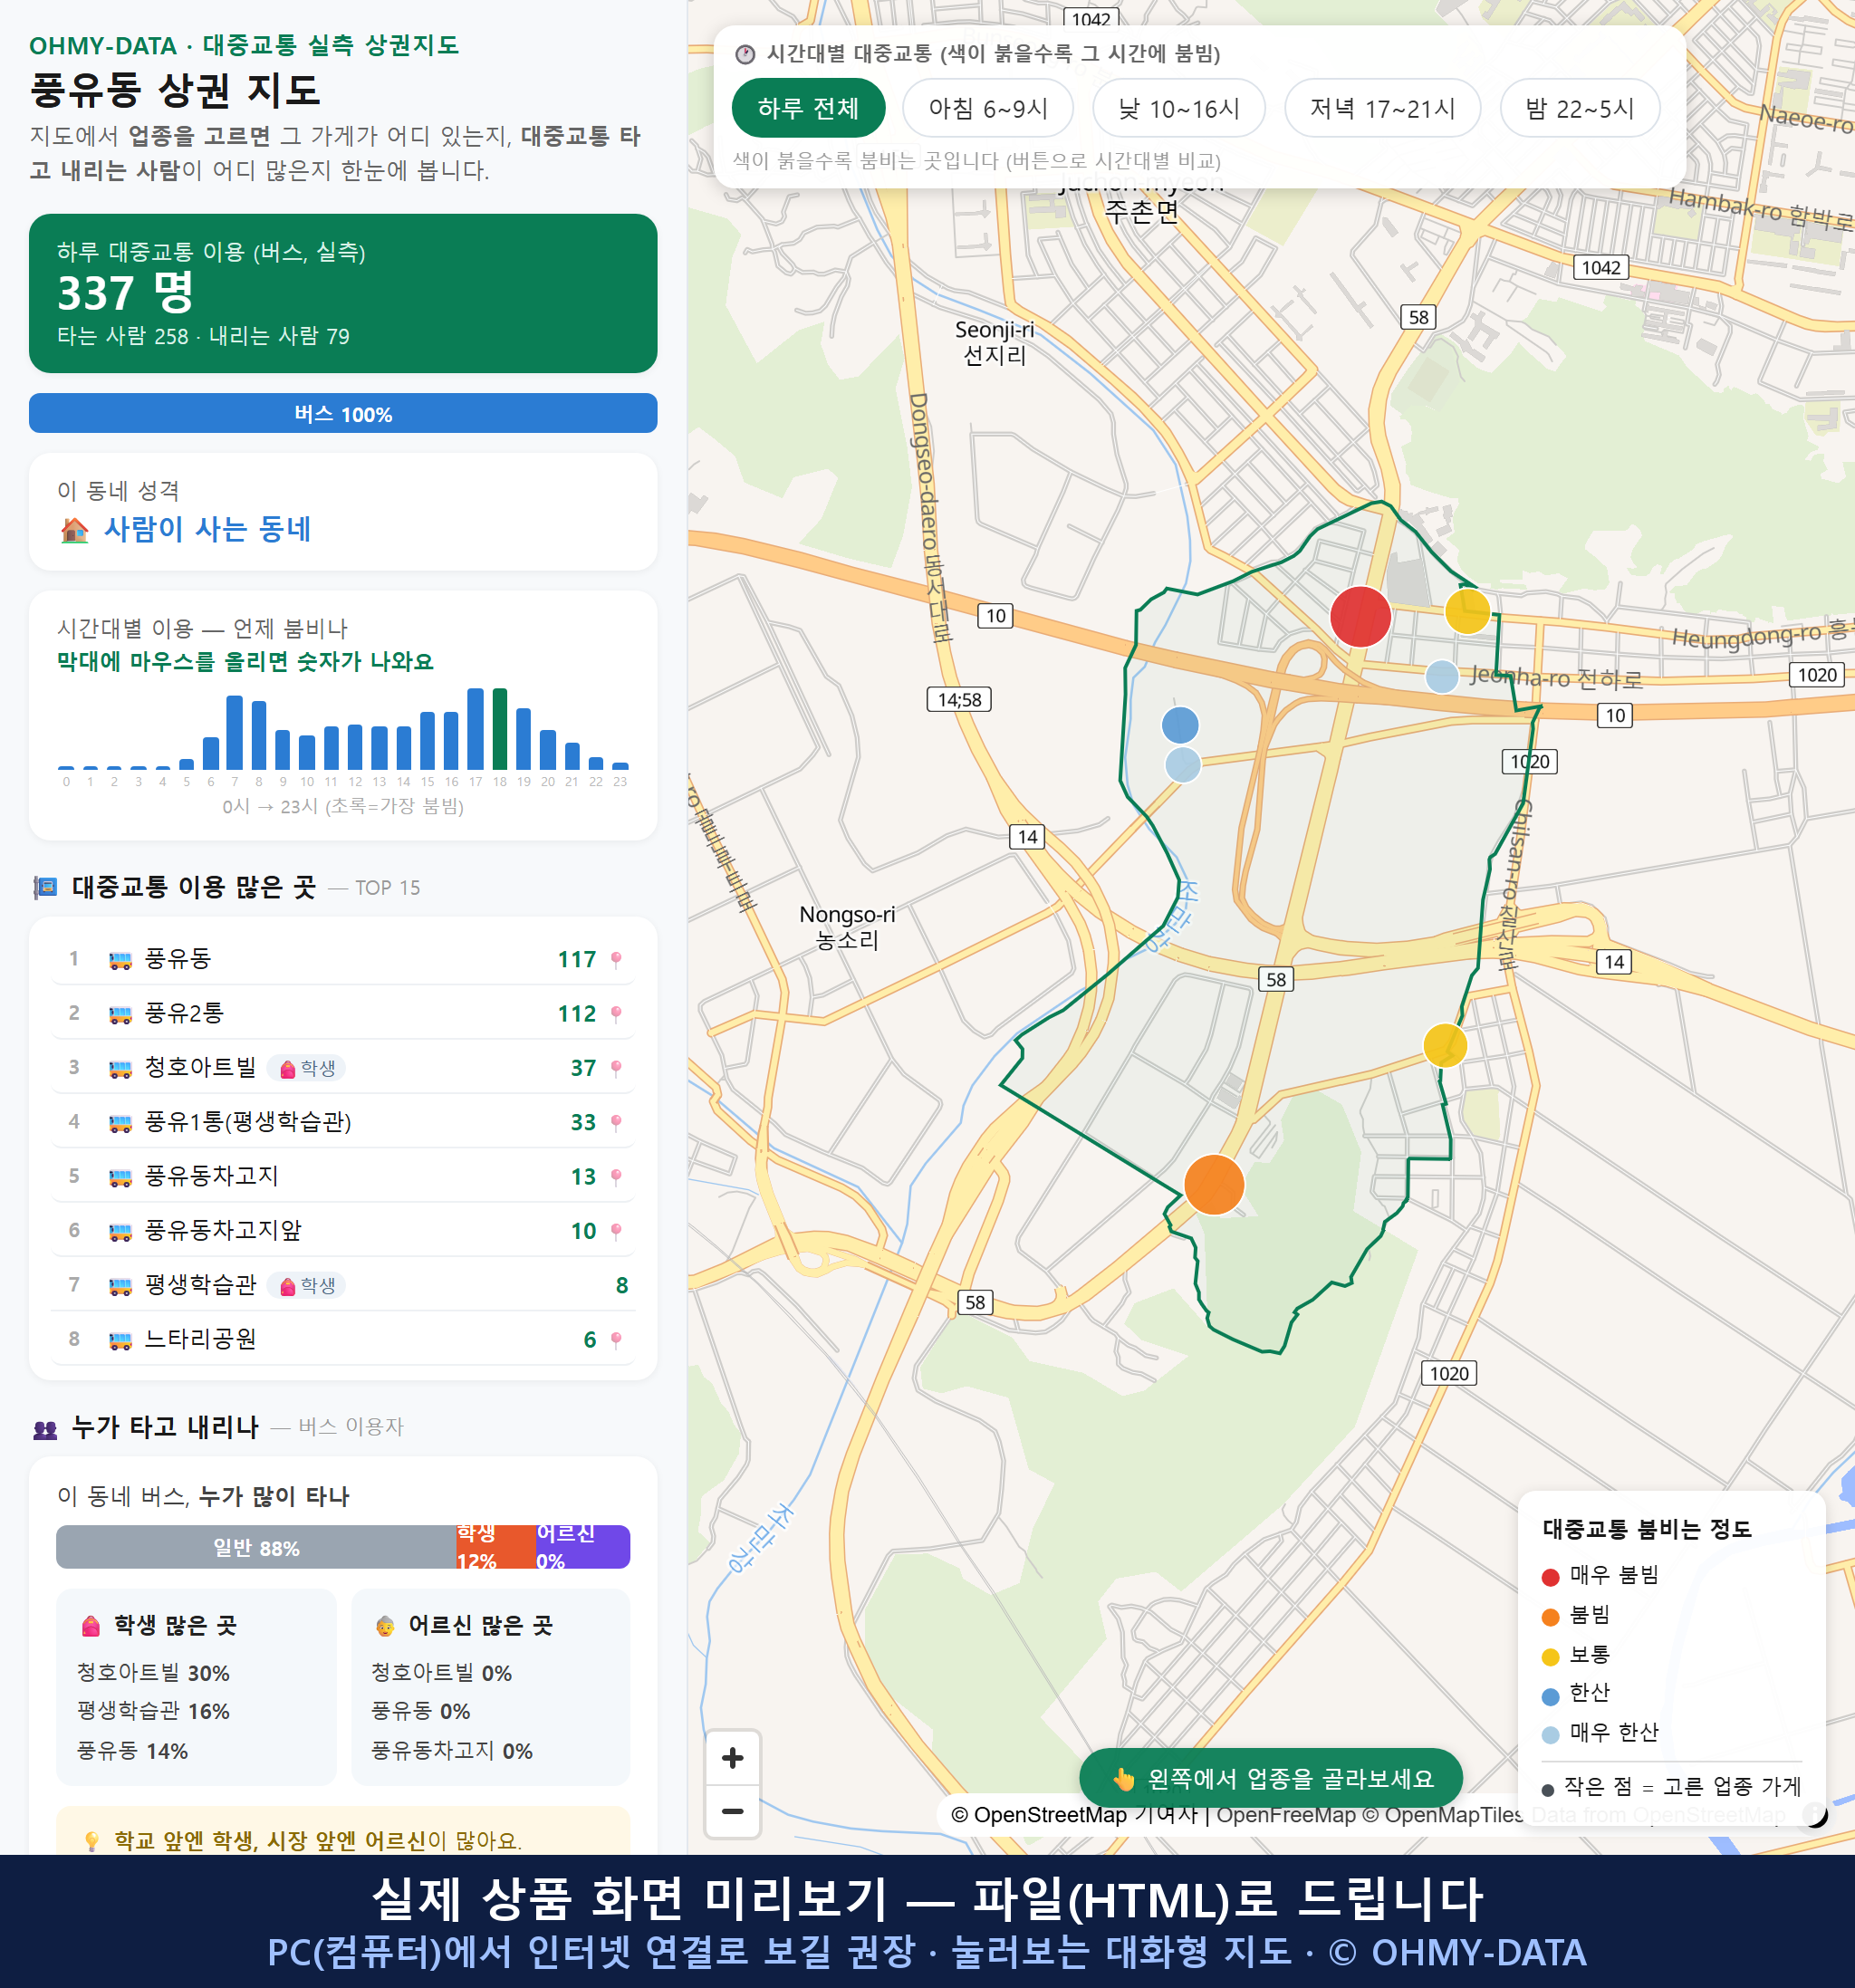The image size is (1855, 1988).
Task: Click the darker blue quiet stop marker
Action: [x=1180, y=725]
